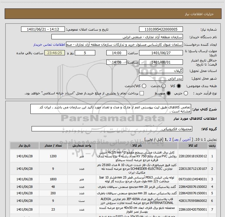Click general need description text box
225x217 pixels.
pyautogui.click(x=111, y=109)
